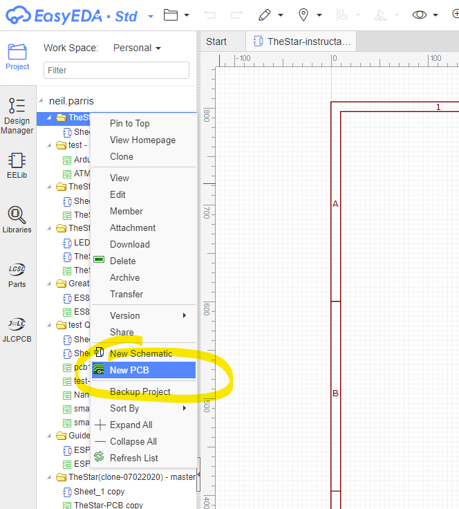Viewport: 459px width, 509px height.
Task: Open the eye view dropdown arrow
Action: tap(435, 15)
